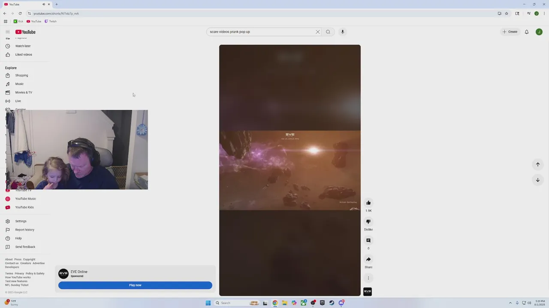Open Discord from the taskbar
Viewport: 549px width, 308px height.
coord(341,303)
